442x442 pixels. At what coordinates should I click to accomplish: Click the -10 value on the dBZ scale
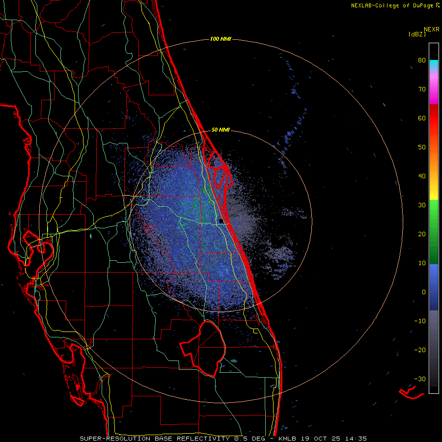tap(420, 321)
